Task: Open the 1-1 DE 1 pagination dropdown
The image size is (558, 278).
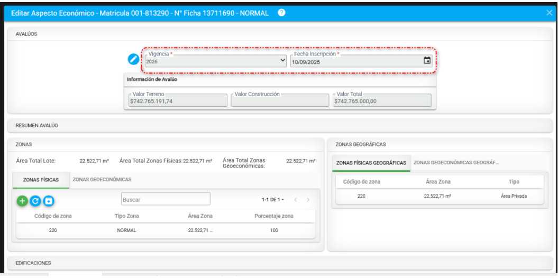Action: click(273, 200)
